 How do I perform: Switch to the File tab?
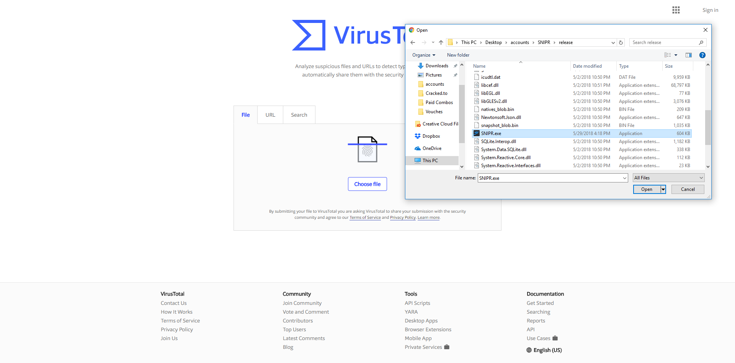click(x=246, y=115)
